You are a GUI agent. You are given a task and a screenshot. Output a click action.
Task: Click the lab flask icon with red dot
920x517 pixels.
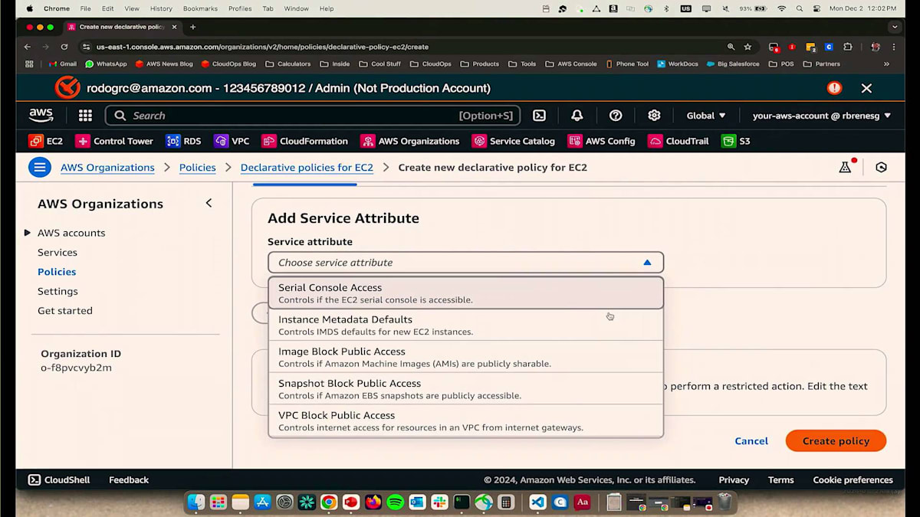click(846, 166)
